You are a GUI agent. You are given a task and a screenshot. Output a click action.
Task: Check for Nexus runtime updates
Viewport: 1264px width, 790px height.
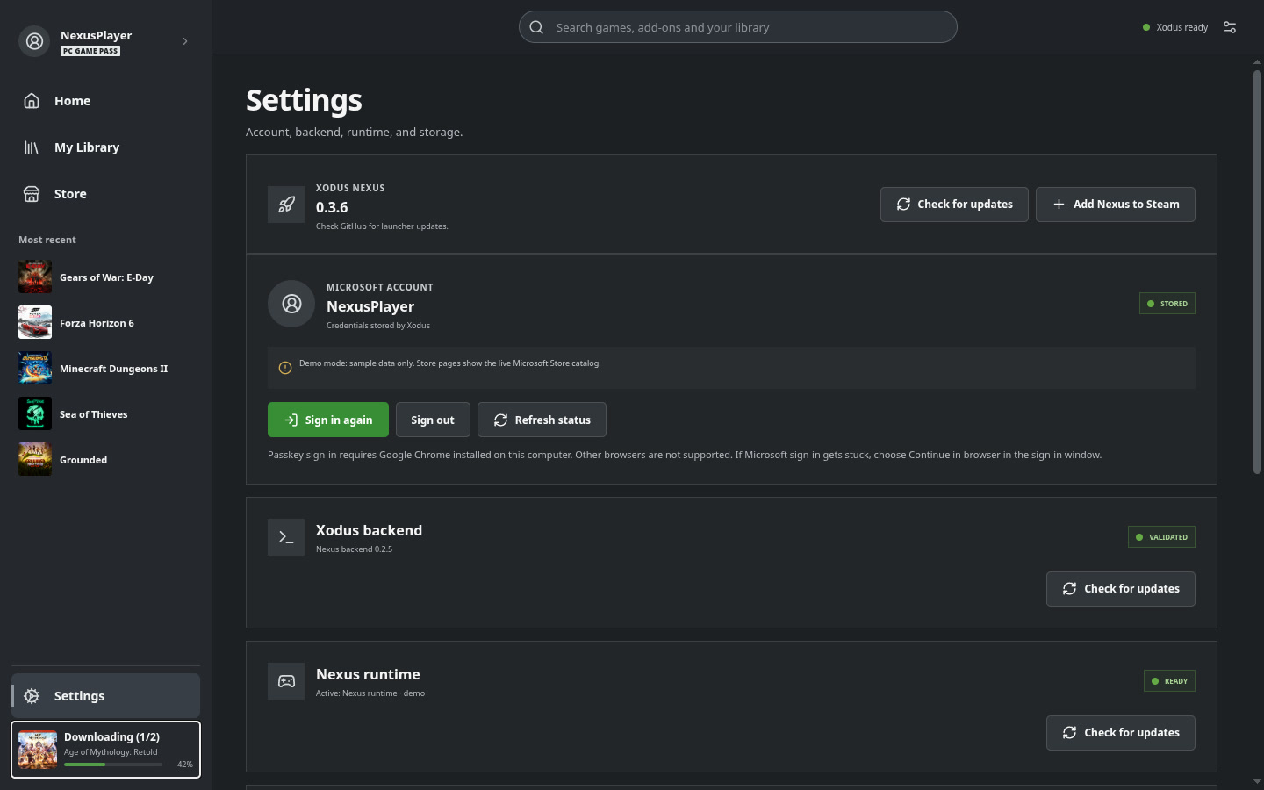tap(1121, 733)
